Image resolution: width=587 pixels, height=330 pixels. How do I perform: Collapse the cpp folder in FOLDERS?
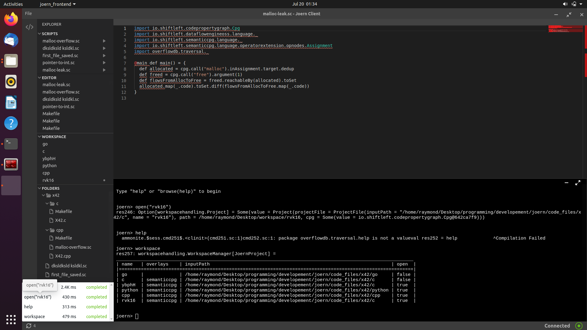(x=47, y=230)
